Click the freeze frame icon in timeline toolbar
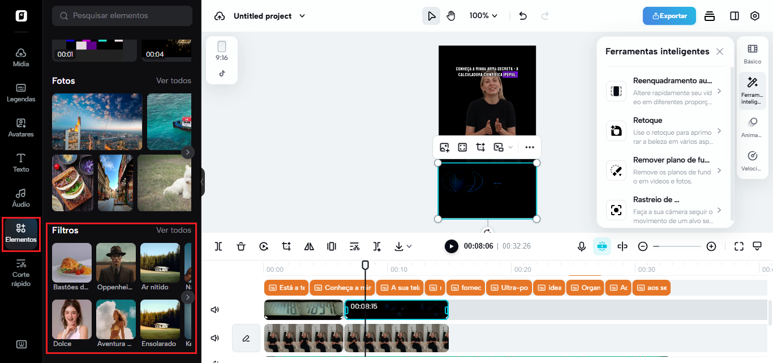The image size is (773, 363). click(x=332, y=246)
